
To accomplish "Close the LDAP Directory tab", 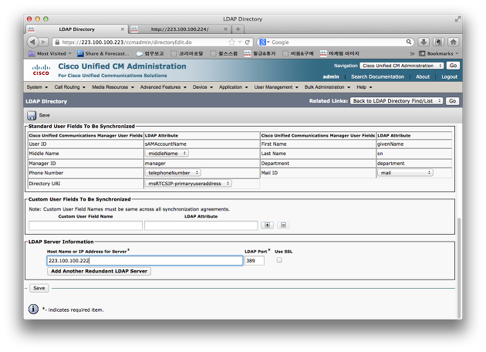I will tap(123, 29).
